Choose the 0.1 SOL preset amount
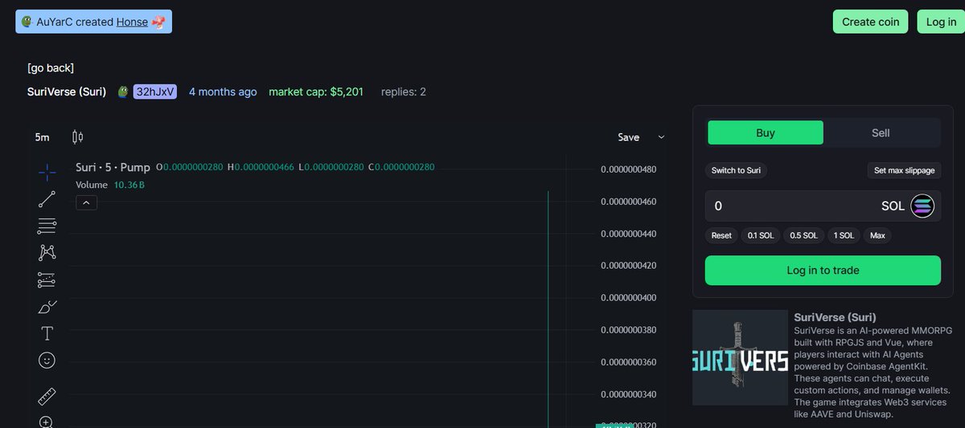965x428 pixels. [761, 235]
